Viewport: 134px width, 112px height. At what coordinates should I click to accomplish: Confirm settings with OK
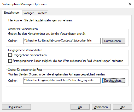(80, 107)
